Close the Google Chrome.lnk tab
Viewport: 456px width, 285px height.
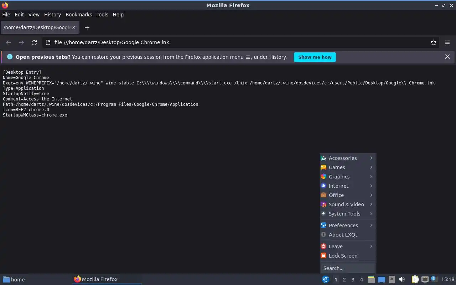pyautogui.click(x=74, y=27)
